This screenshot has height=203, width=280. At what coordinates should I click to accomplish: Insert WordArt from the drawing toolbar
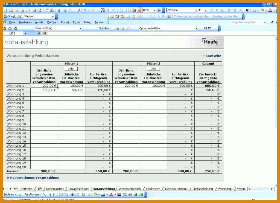coord(72,195)
